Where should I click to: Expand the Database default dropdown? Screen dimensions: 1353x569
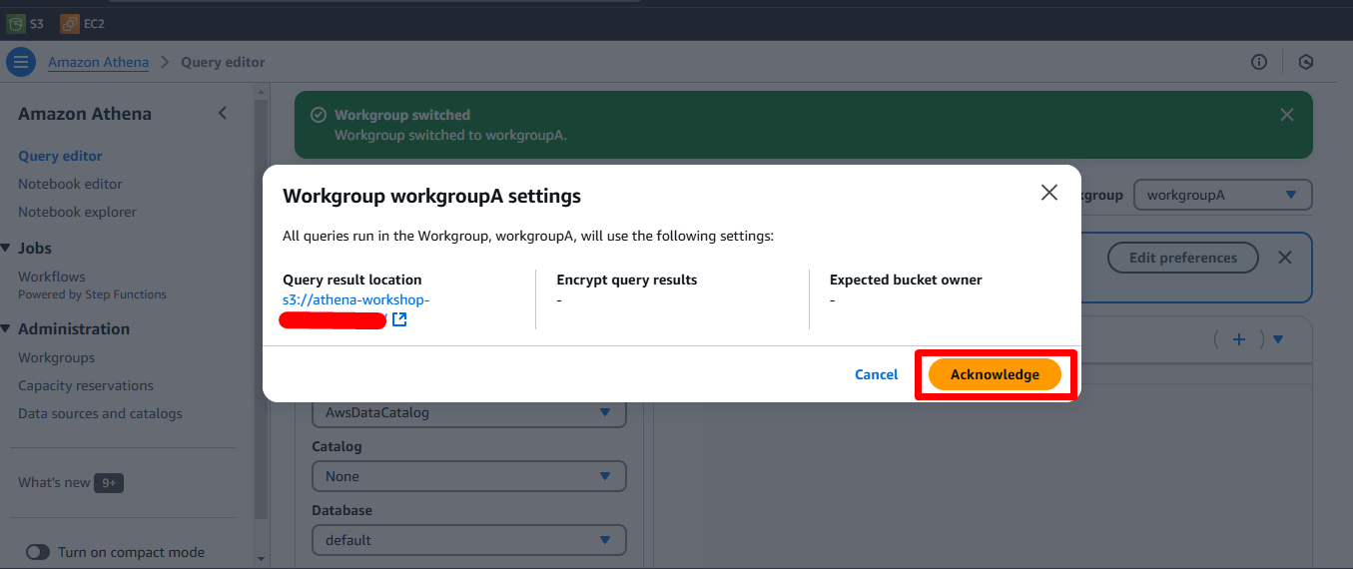tap(468, 540)
